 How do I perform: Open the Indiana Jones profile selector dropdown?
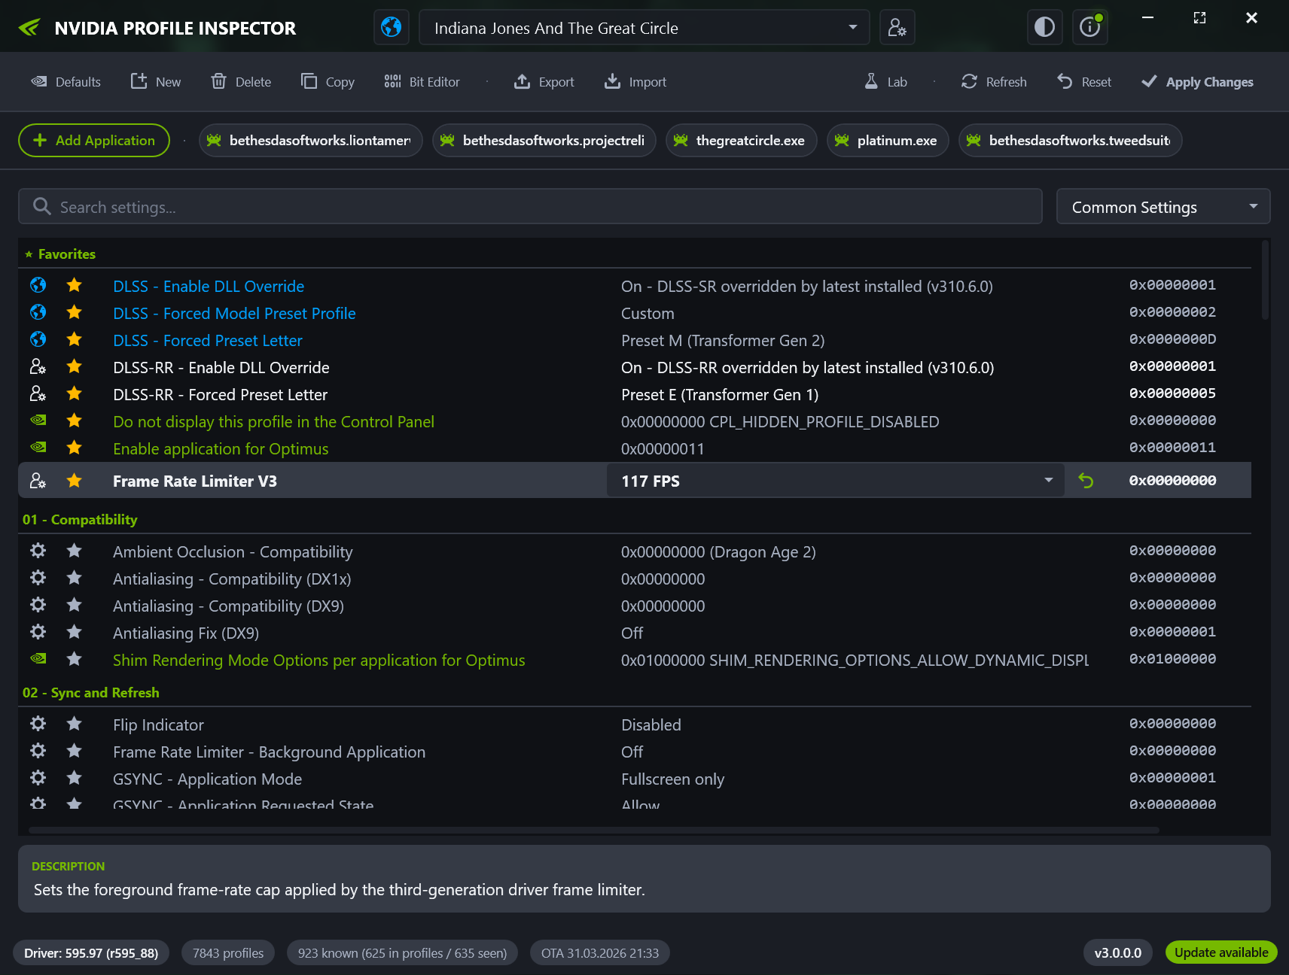coord(644,28)
